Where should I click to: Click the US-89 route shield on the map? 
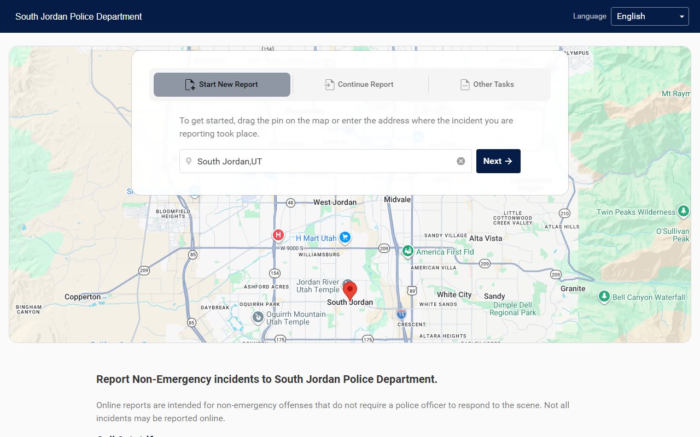tap(412, 291)
